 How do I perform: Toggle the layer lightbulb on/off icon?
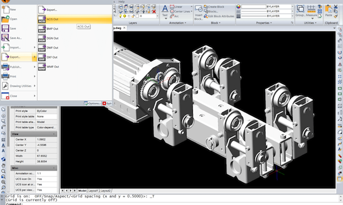(x=120, y=16)
